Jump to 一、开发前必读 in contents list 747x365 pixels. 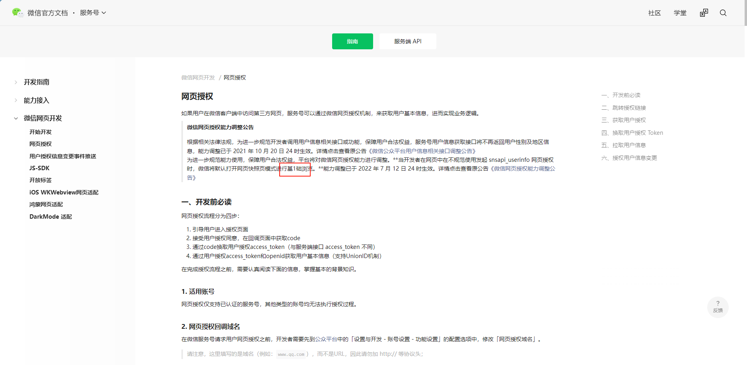coord(621,95)
